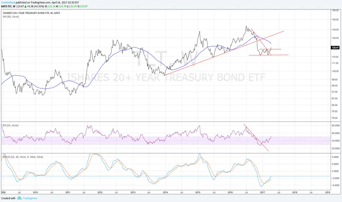The height and width of the screenshot is (202, 342).
Task: Click the +0.38 (+0.31%) change value
Action: pos(35,6)
